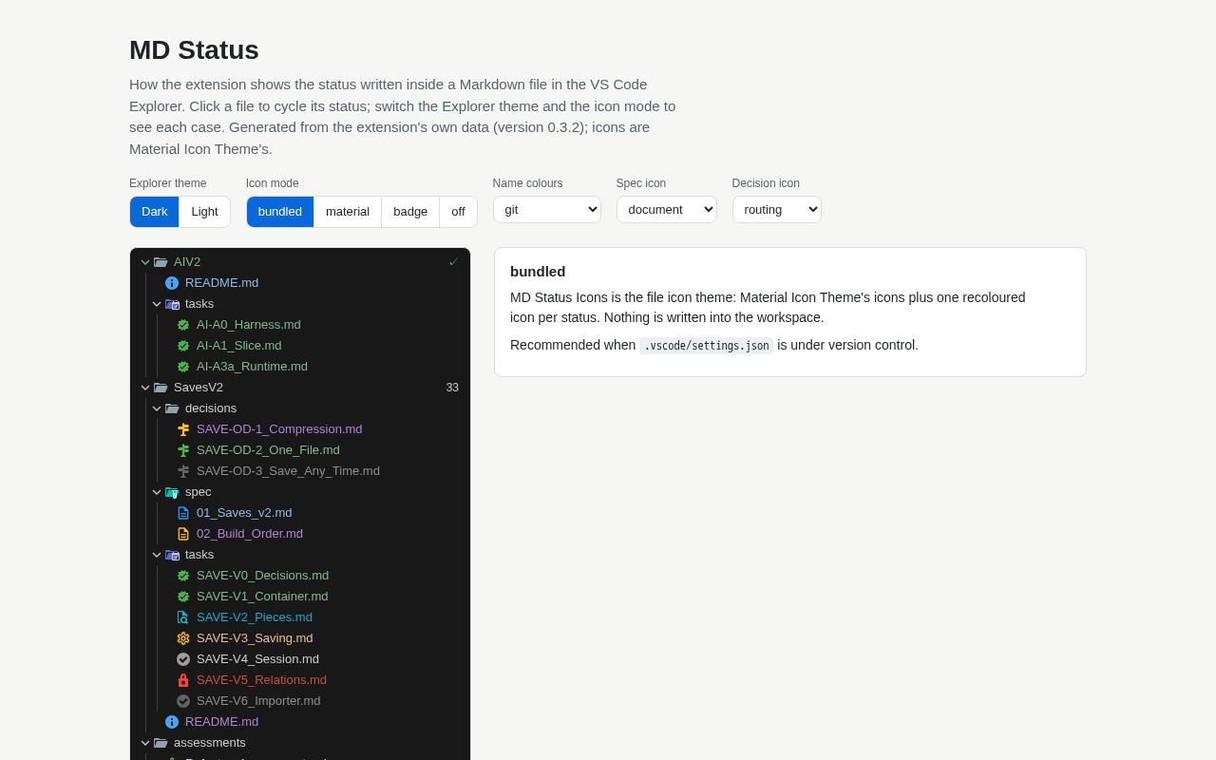Open the Spec icon dropdown
Image resolution: width=1216 pixels, height=760 pixels.
click(x=667, y=210)
